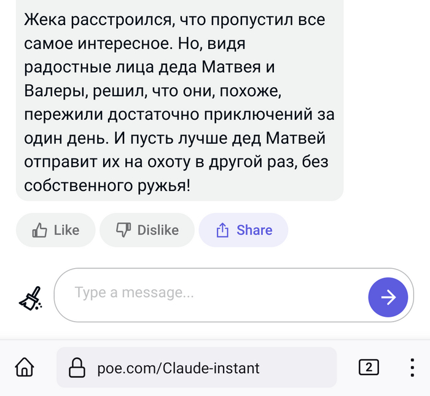Click the thumbs-up icon on Like
This screenshot has width=430, height=396.
(40, 230)
